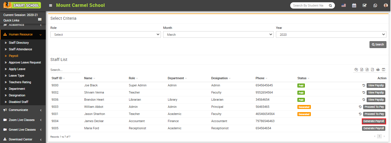The width and height of the screenshot is (391, 143).
Task: Click the staff list Search field
Action: [x=65, y=70]
